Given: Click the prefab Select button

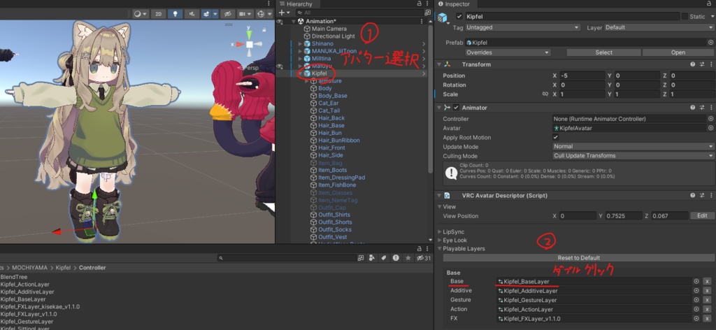Looking at the screenshot, I should [603, 52].
